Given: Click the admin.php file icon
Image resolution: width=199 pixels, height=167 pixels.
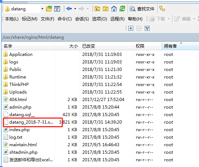Looking at the screenshot, I should pyautogui.click(x=6, y=107).
